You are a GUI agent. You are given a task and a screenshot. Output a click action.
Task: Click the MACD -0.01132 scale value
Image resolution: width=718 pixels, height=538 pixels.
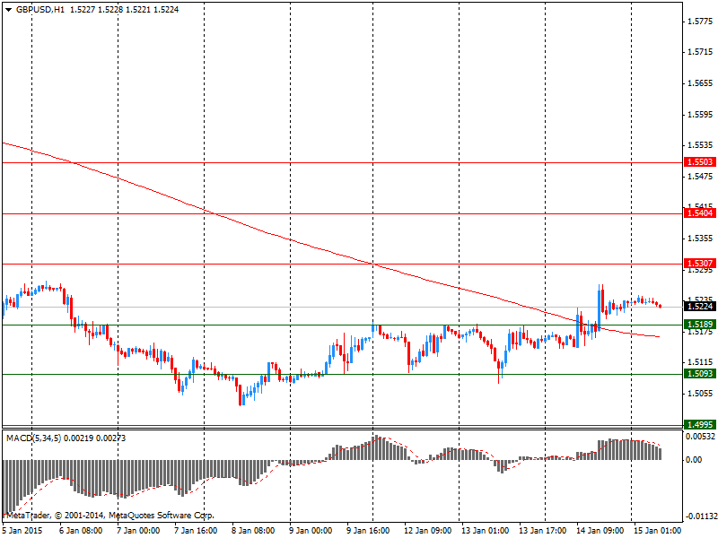(701, 517)
